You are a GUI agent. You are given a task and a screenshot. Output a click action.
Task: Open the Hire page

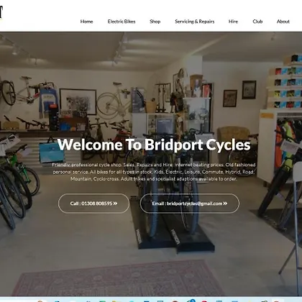[233, 22]
